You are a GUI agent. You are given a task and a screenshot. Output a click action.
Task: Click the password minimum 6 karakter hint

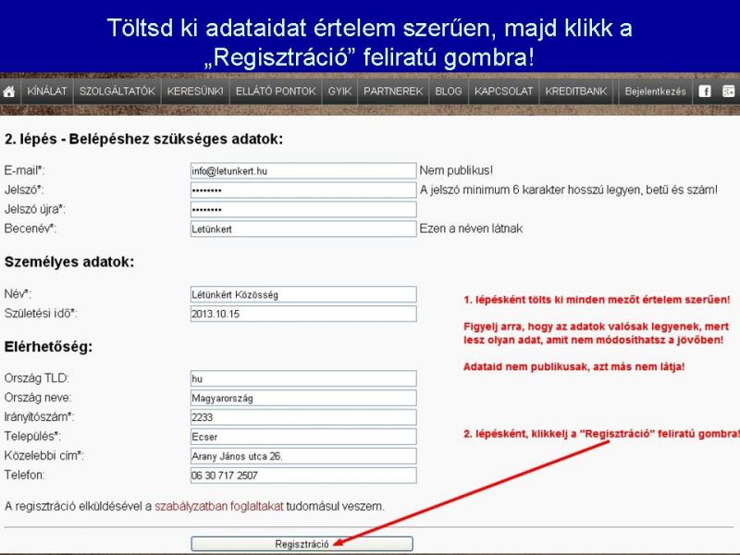569,190
